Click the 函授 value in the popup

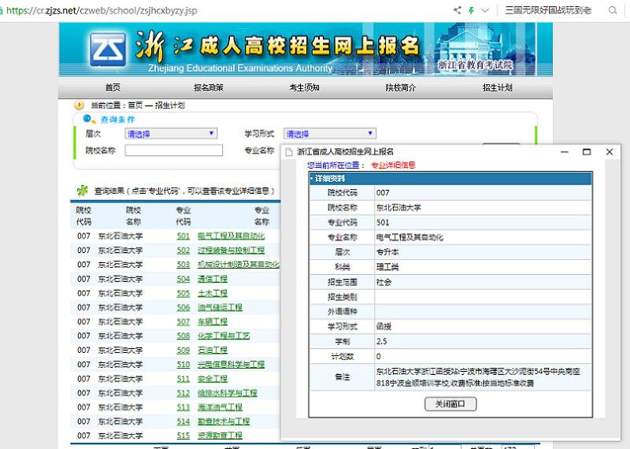tap(384, 326)
